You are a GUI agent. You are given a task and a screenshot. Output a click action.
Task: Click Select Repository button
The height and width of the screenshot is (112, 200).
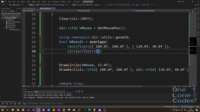point(188,107)
